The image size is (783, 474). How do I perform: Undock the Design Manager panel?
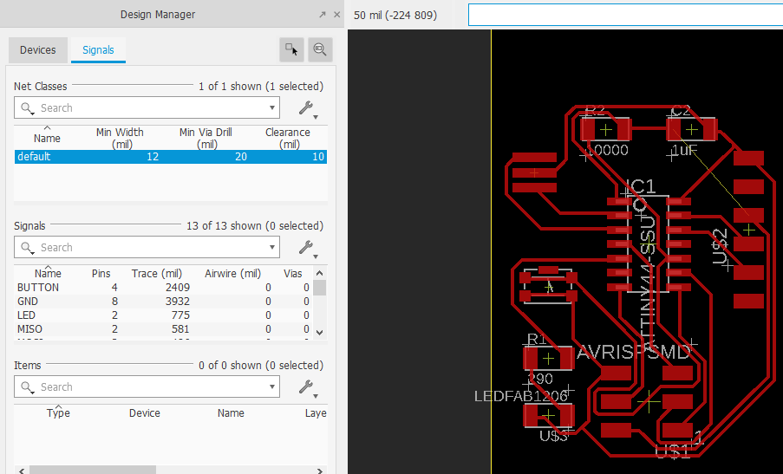[x=322, y=15]
